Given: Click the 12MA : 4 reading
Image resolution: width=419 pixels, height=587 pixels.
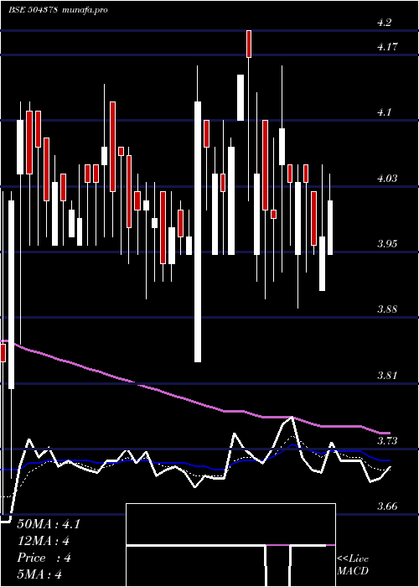Looking at the screenshot, I should point(44,541).
